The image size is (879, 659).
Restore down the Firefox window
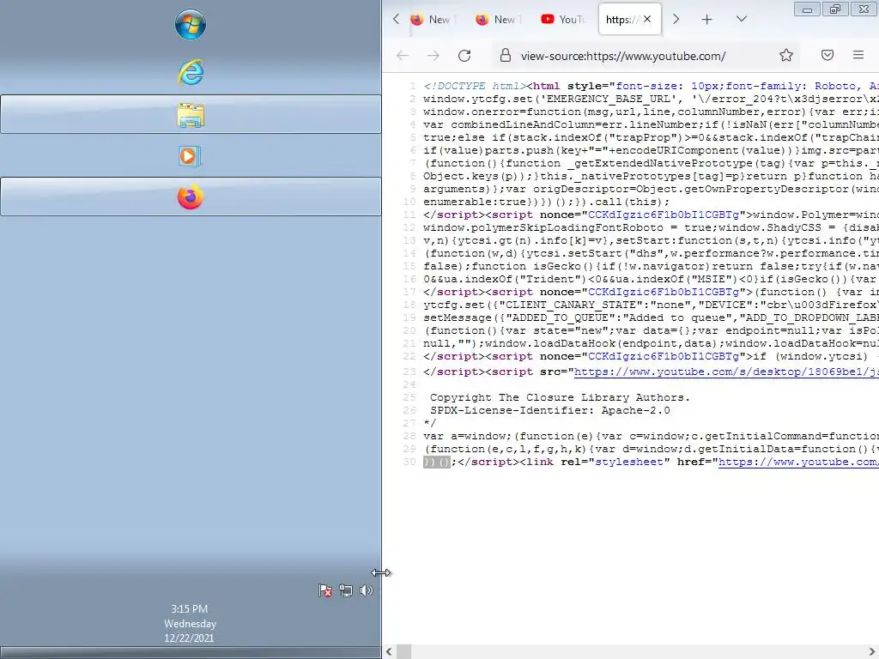835,9
